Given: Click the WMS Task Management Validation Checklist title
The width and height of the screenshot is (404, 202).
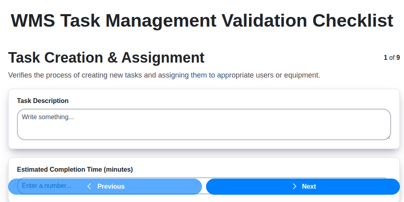Looking at the screenshot, I should pyautogui.click(x=202, y=20).
